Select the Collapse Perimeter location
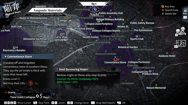Image resolution: width=188 pixels, height=105 pixels. (139, 62)
